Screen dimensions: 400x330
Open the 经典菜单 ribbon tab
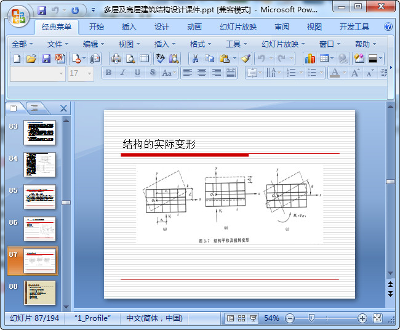[57, 27]
